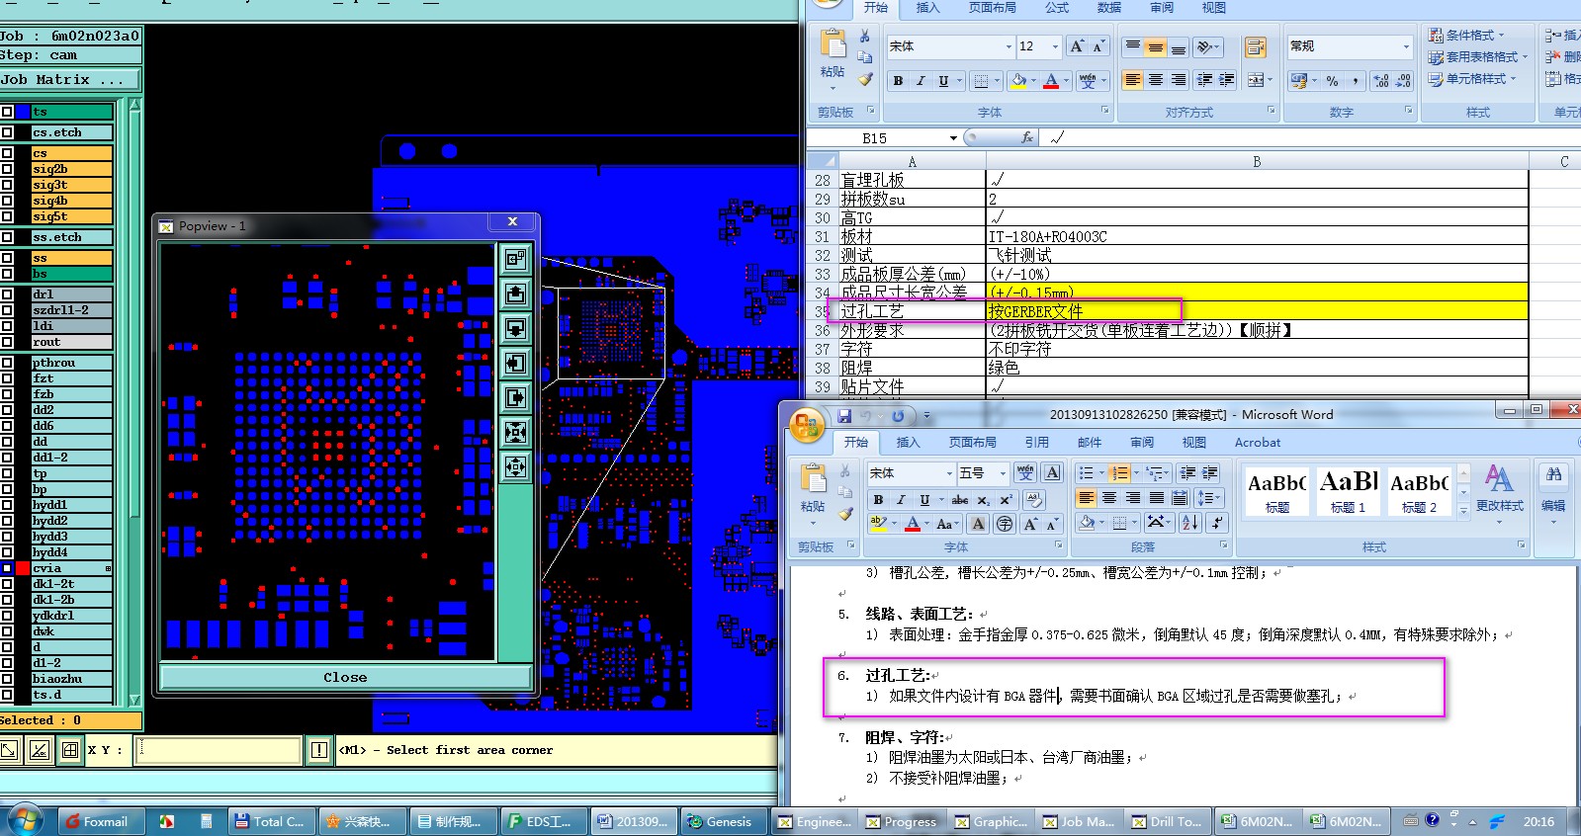Screen dimensions: 1581x836
Task: Click Word Office button orb
Action: click(808, 426)
